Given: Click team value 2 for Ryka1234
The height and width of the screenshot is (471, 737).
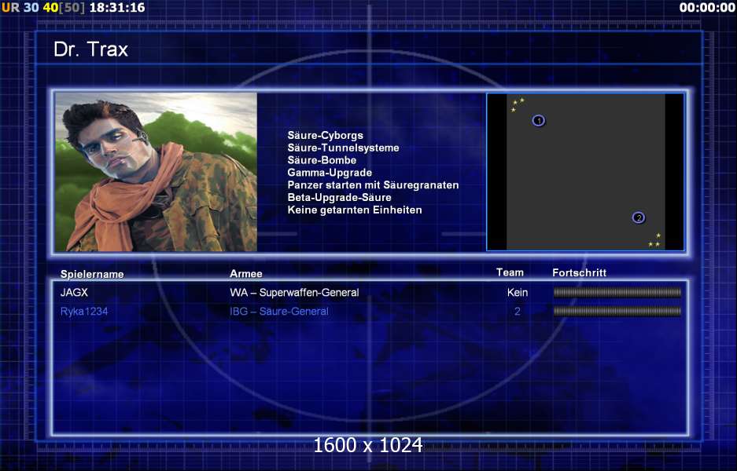Looking at the screenshot, I should pos(518,311).
